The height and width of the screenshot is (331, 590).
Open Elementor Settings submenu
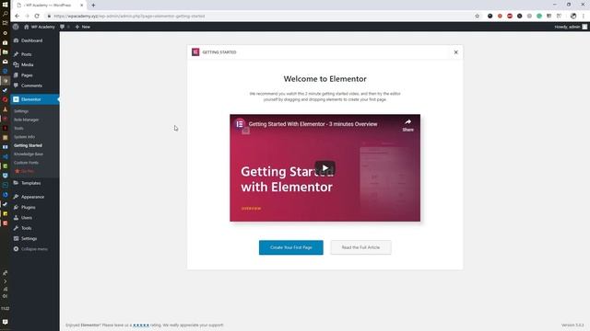pyautogui.click(x=21, y=111)
